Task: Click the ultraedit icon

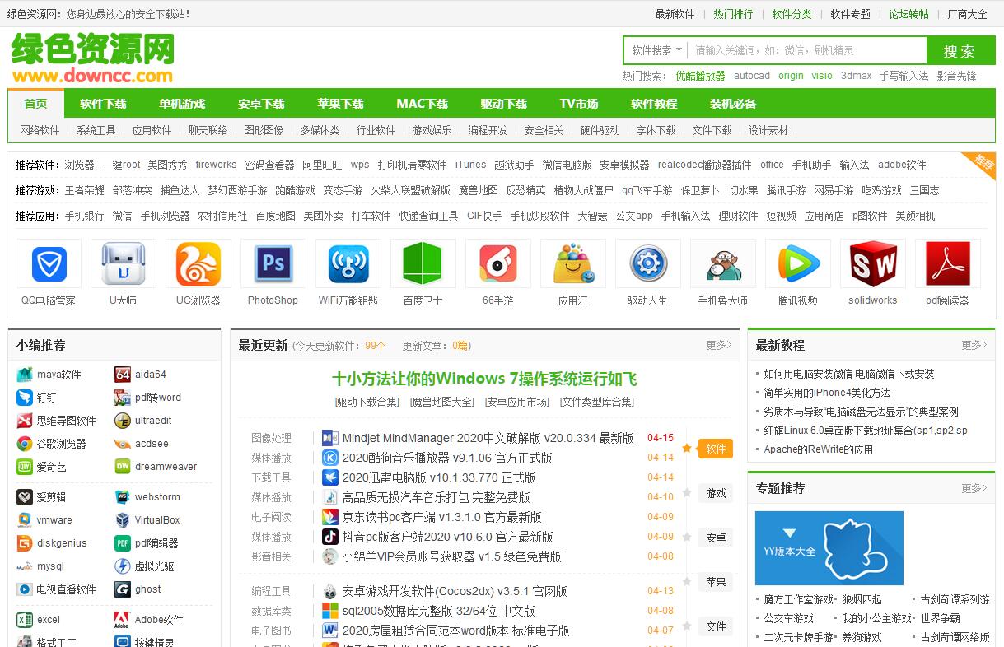Action: tap(123, 421)
